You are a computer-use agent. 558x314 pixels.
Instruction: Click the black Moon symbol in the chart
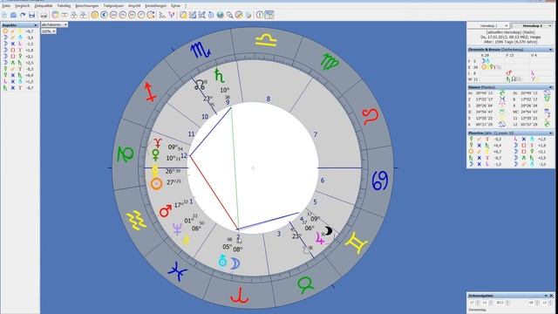(x=328, y=231)
